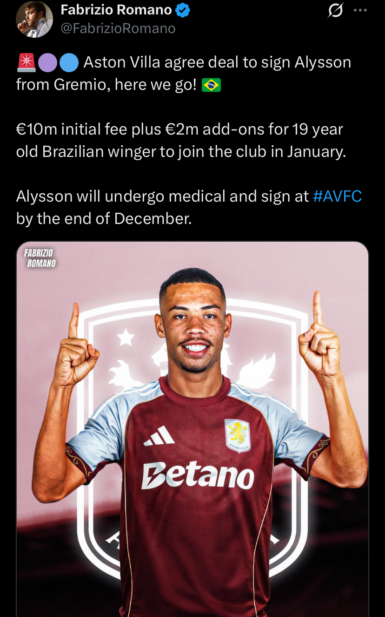Open the #AVFC hashtag link

(x=338, y=196)
